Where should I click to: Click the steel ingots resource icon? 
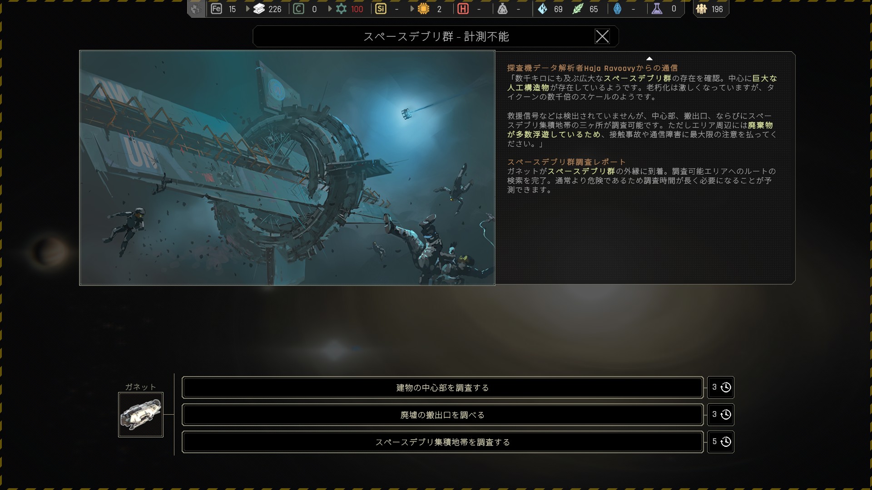tap(259, 9)
